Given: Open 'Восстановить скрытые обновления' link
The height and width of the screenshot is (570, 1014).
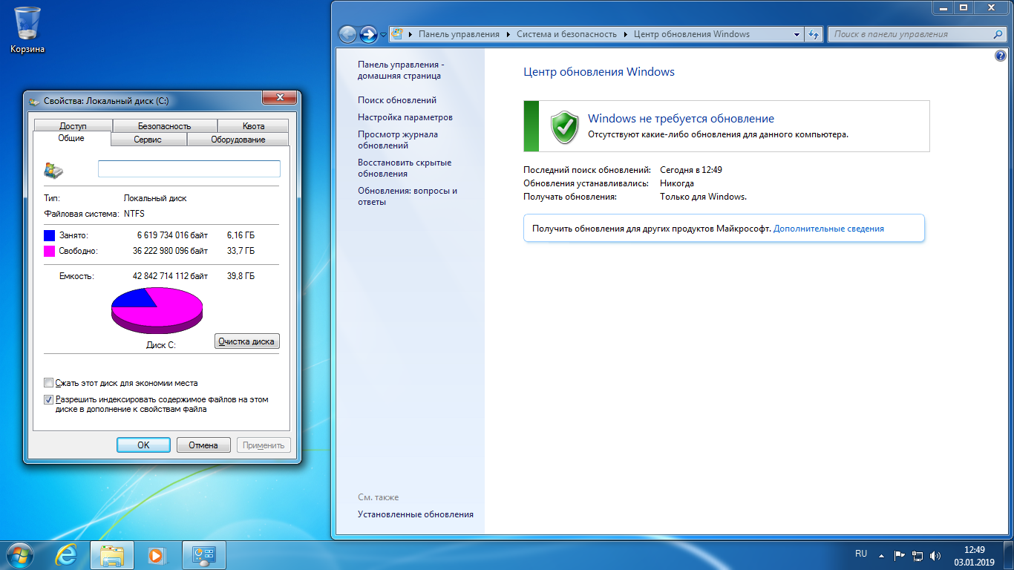Looking at the screenshot, I should pos(405,168).
